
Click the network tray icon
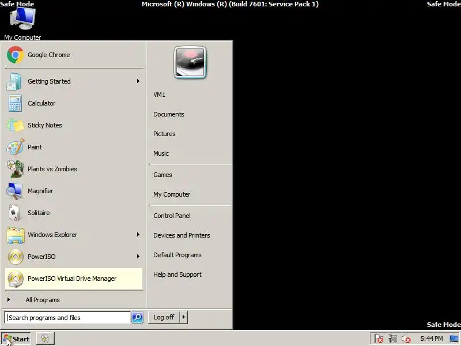point(392,339)
